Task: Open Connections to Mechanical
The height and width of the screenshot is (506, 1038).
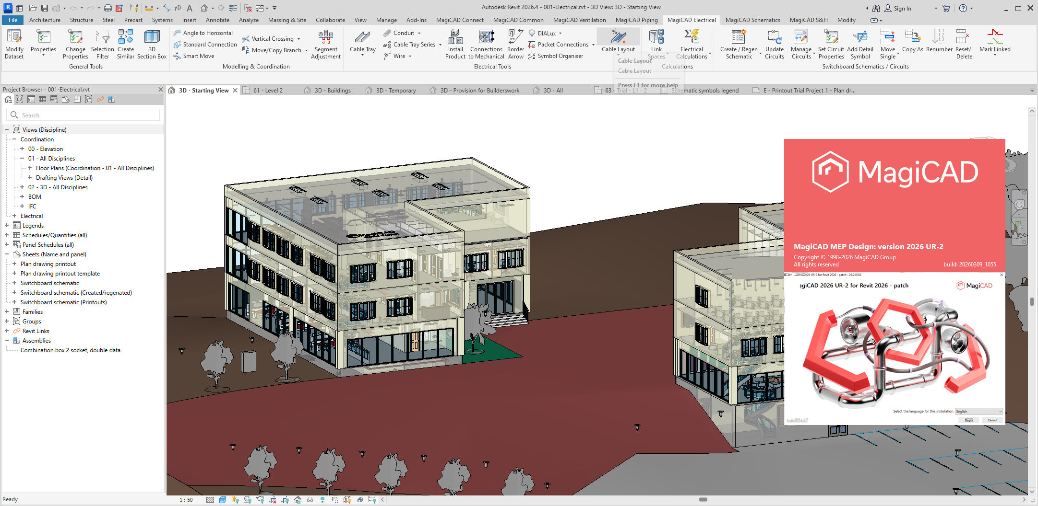Action: tap(486, 44)
